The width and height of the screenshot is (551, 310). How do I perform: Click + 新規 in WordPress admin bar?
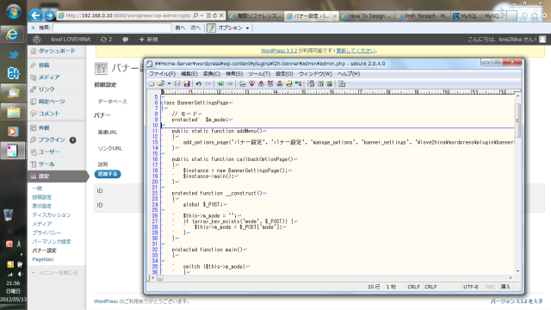(x=148, y=40)
